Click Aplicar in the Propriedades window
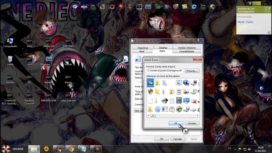Viewport: 272px width, 153px height. [194, 139]
